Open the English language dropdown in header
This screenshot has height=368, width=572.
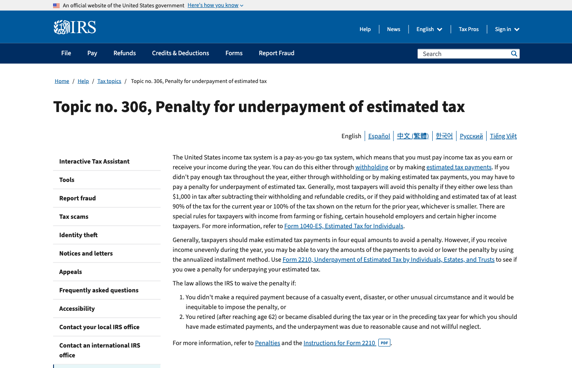tap(429, 29)
